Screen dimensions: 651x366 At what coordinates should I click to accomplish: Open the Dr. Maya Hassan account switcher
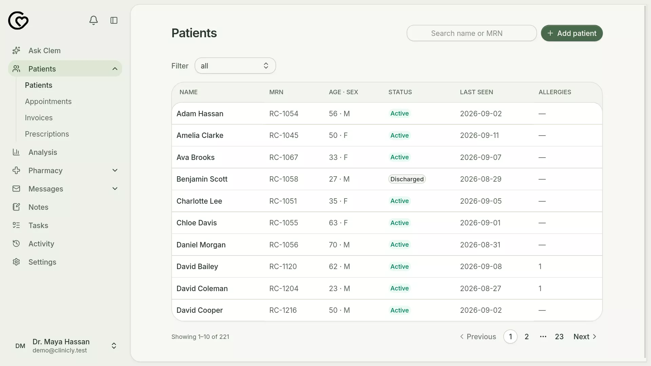(65, 346)
